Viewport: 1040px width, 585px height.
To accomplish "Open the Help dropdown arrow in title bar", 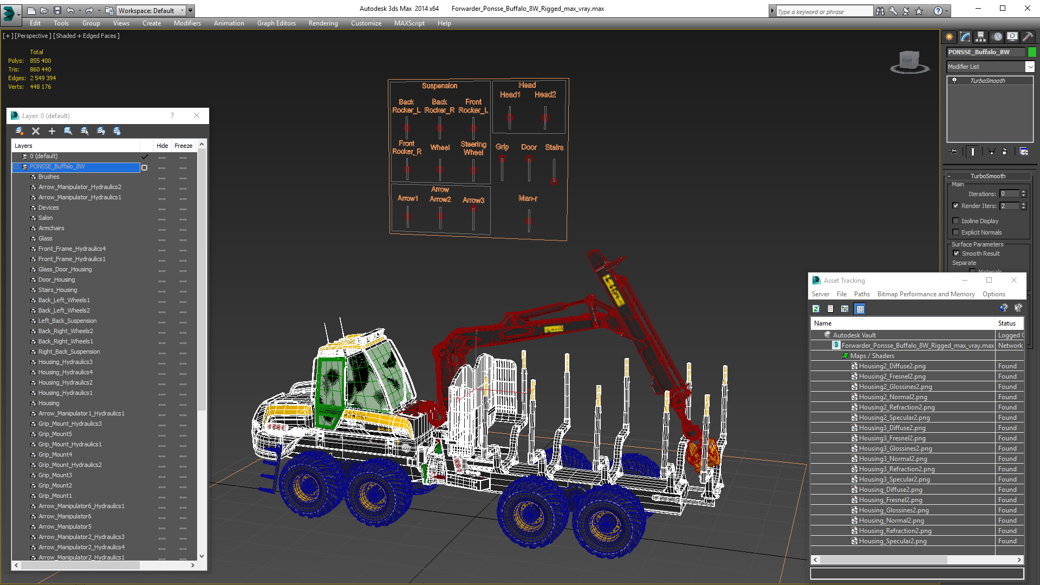I will (947, 11).
